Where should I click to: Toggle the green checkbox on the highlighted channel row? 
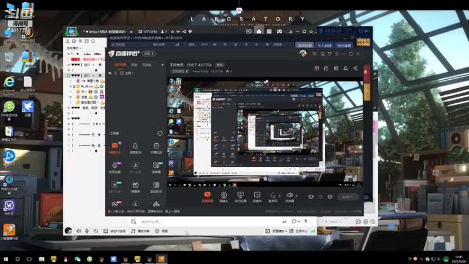[x=69, y=76]
